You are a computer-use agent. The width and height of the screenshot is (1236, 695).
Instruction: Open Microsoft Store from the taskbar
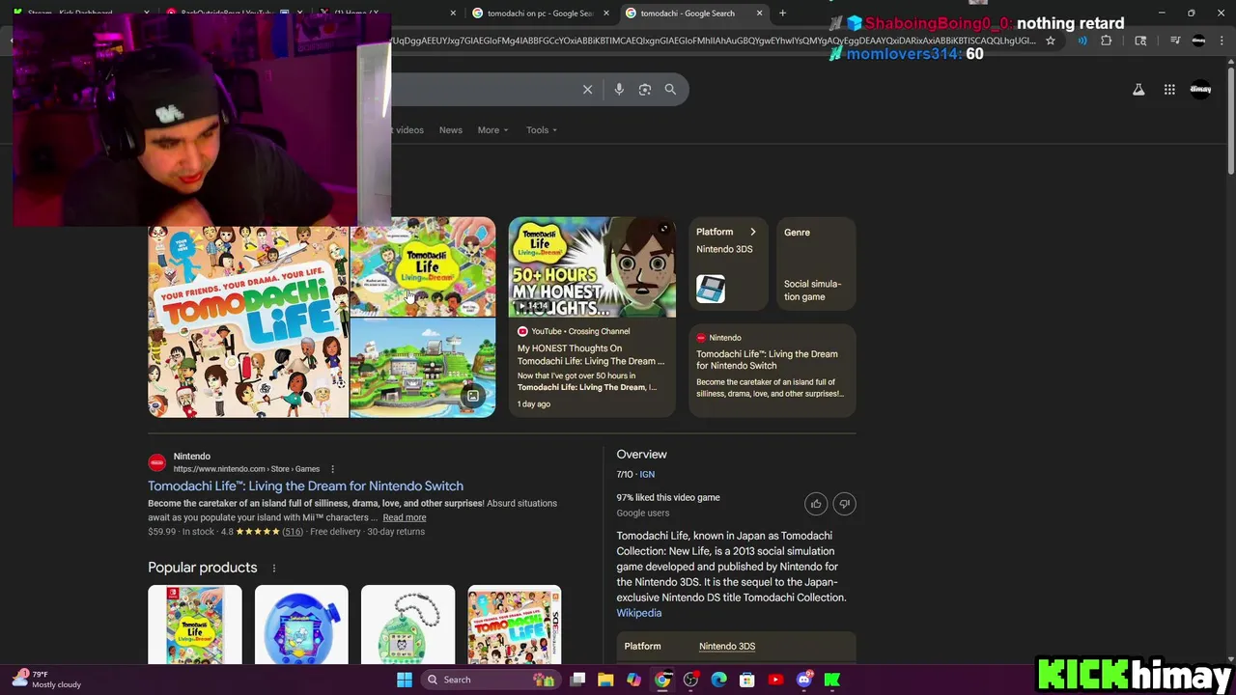[746, 680]
